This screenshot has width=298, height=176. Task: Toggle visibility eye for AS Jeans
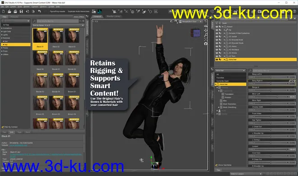click(x=217, y=46)
